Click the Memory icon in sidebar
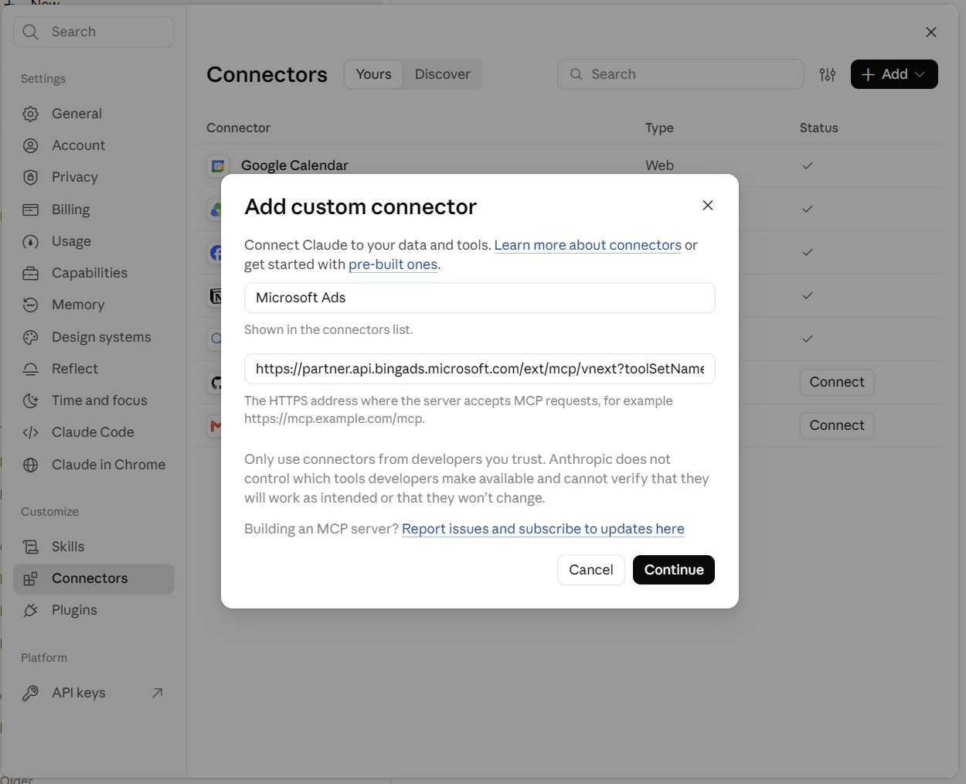The image size is (966, 784). [x=30, y=305]
